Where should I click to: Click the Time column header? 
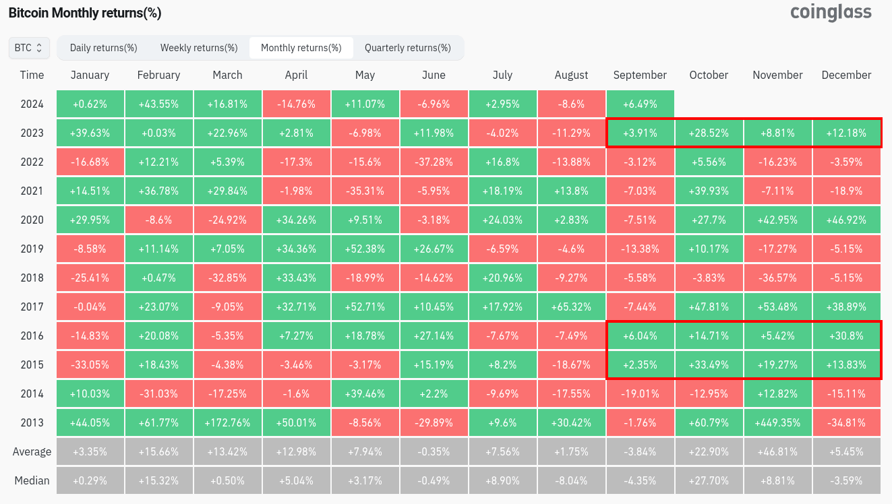tap(32, 75)
